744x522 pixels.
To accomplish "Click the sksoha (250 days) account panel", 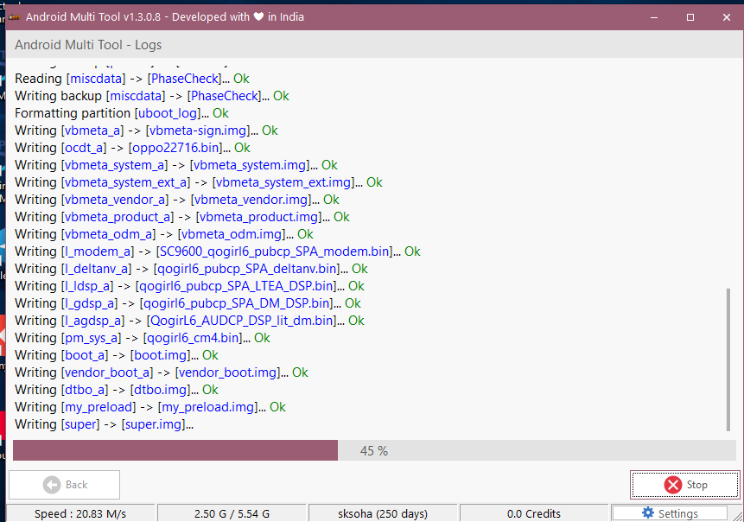I will [x=383, y=513].
